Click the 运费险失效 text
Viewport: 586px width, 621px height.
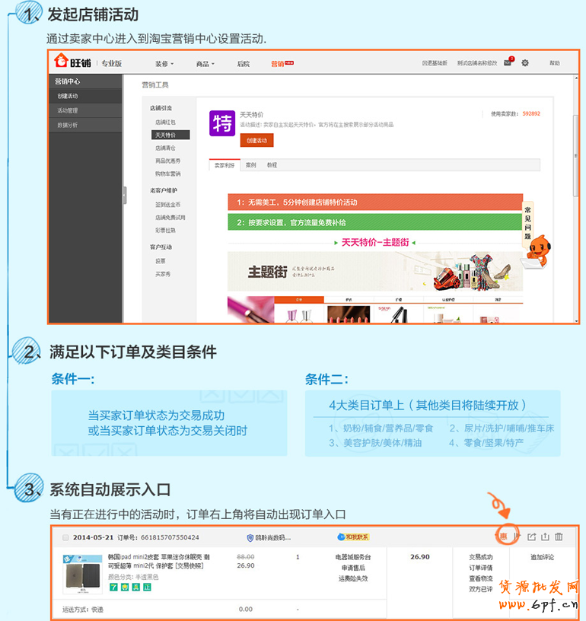click(353, 578)
